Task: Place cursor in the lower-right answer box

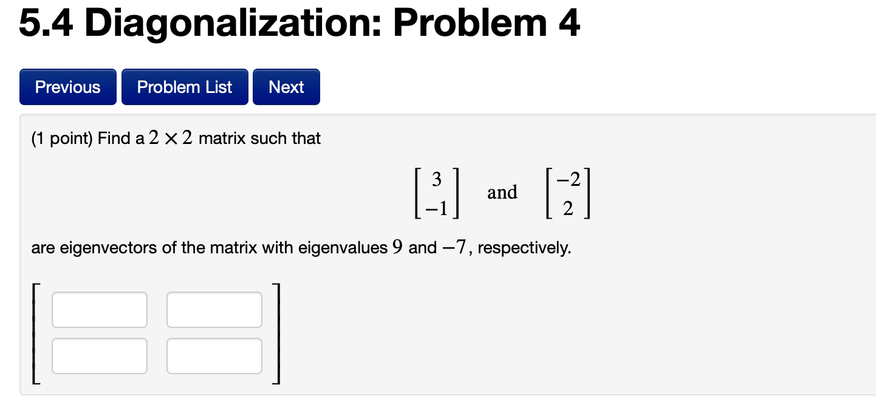Action: 214,355
